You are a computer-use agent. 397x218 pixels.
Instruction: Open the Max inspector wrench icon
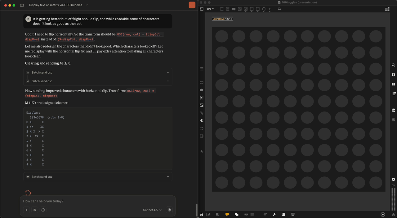point(274,215)
